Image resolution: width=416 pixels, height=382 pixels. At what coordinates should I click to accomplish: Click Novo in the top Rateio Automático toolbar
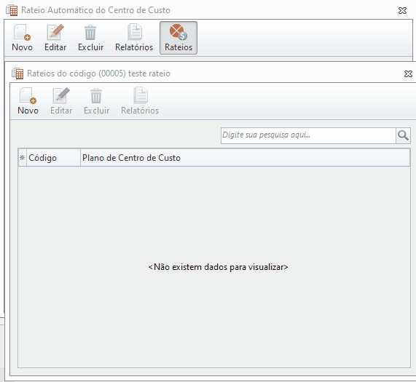22,38
